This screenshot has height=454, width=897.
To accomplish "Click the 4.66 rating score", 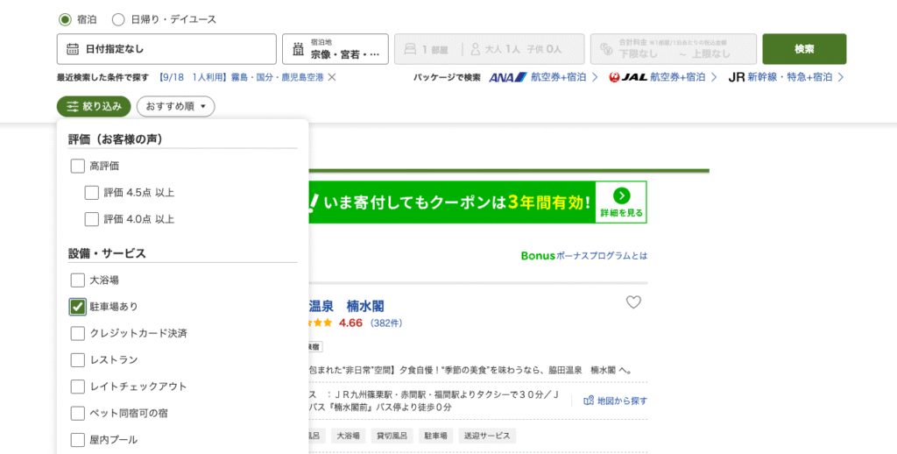I will point(350,323).
